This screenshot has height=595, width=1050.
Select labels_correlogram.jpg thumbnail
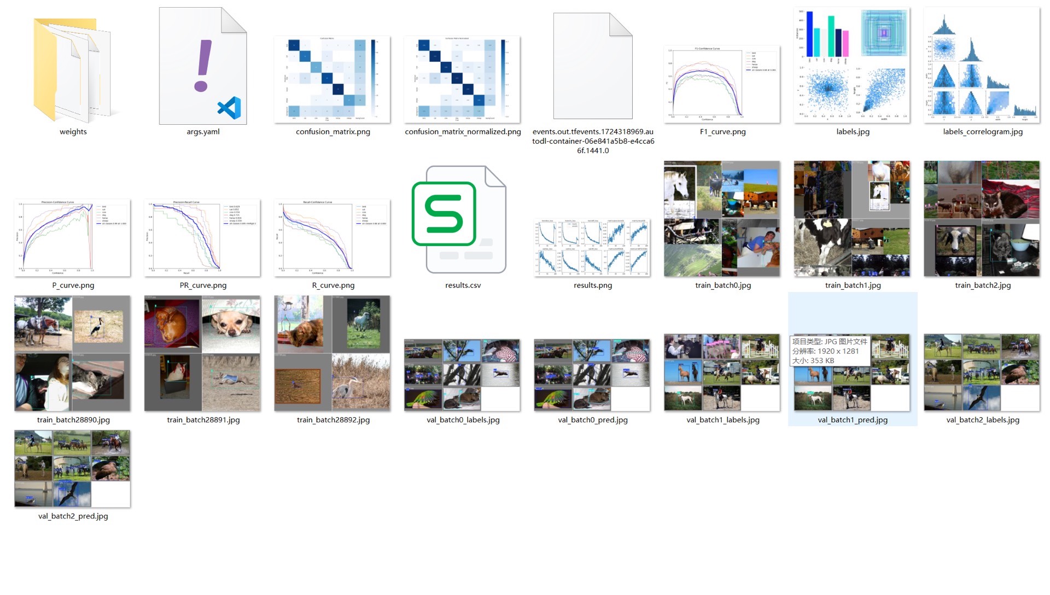pos(982,65)
